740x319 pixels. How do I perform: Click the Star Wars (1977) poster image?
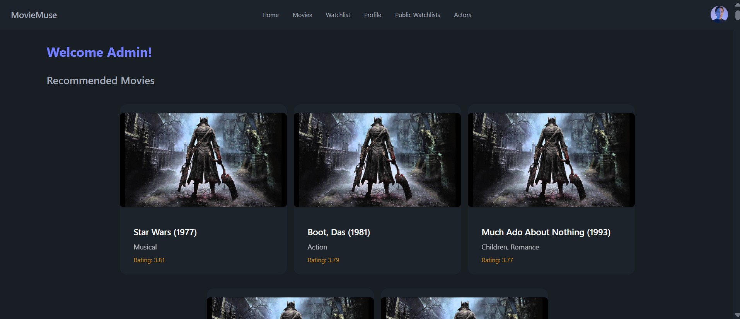pos(203,160)
